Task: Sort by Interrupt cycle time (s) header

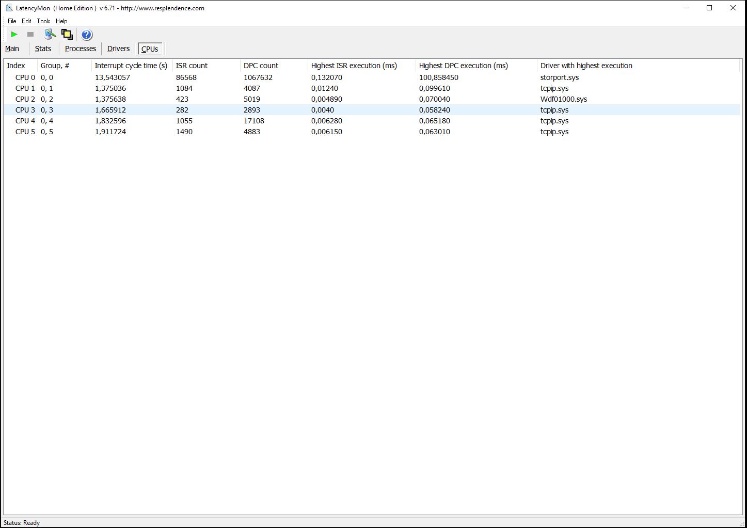Action: click(132, 66)
